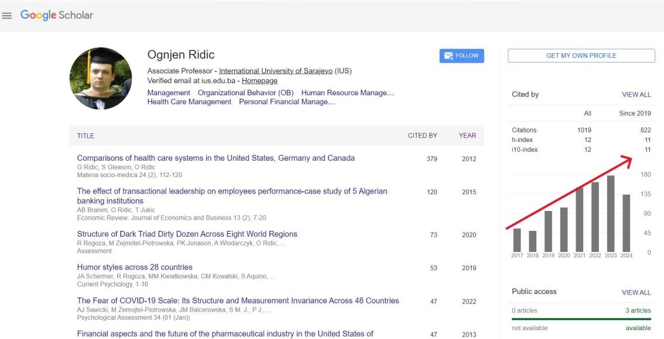Select the Management interest tag
This screenshot has height=339, width=664.
[169, 92]
